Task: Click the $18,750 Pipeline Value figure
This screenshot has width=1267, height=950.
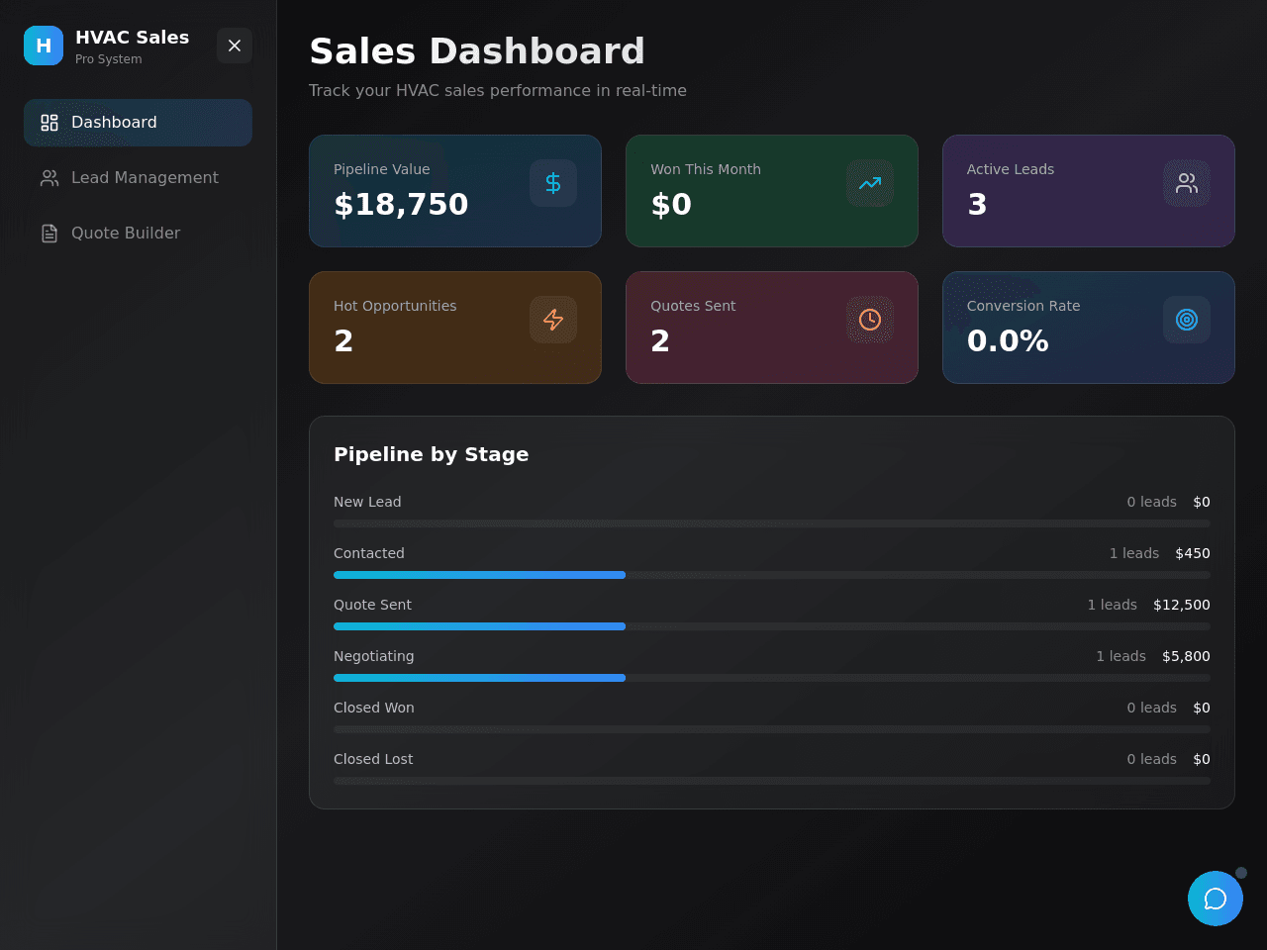Action: 401,204
